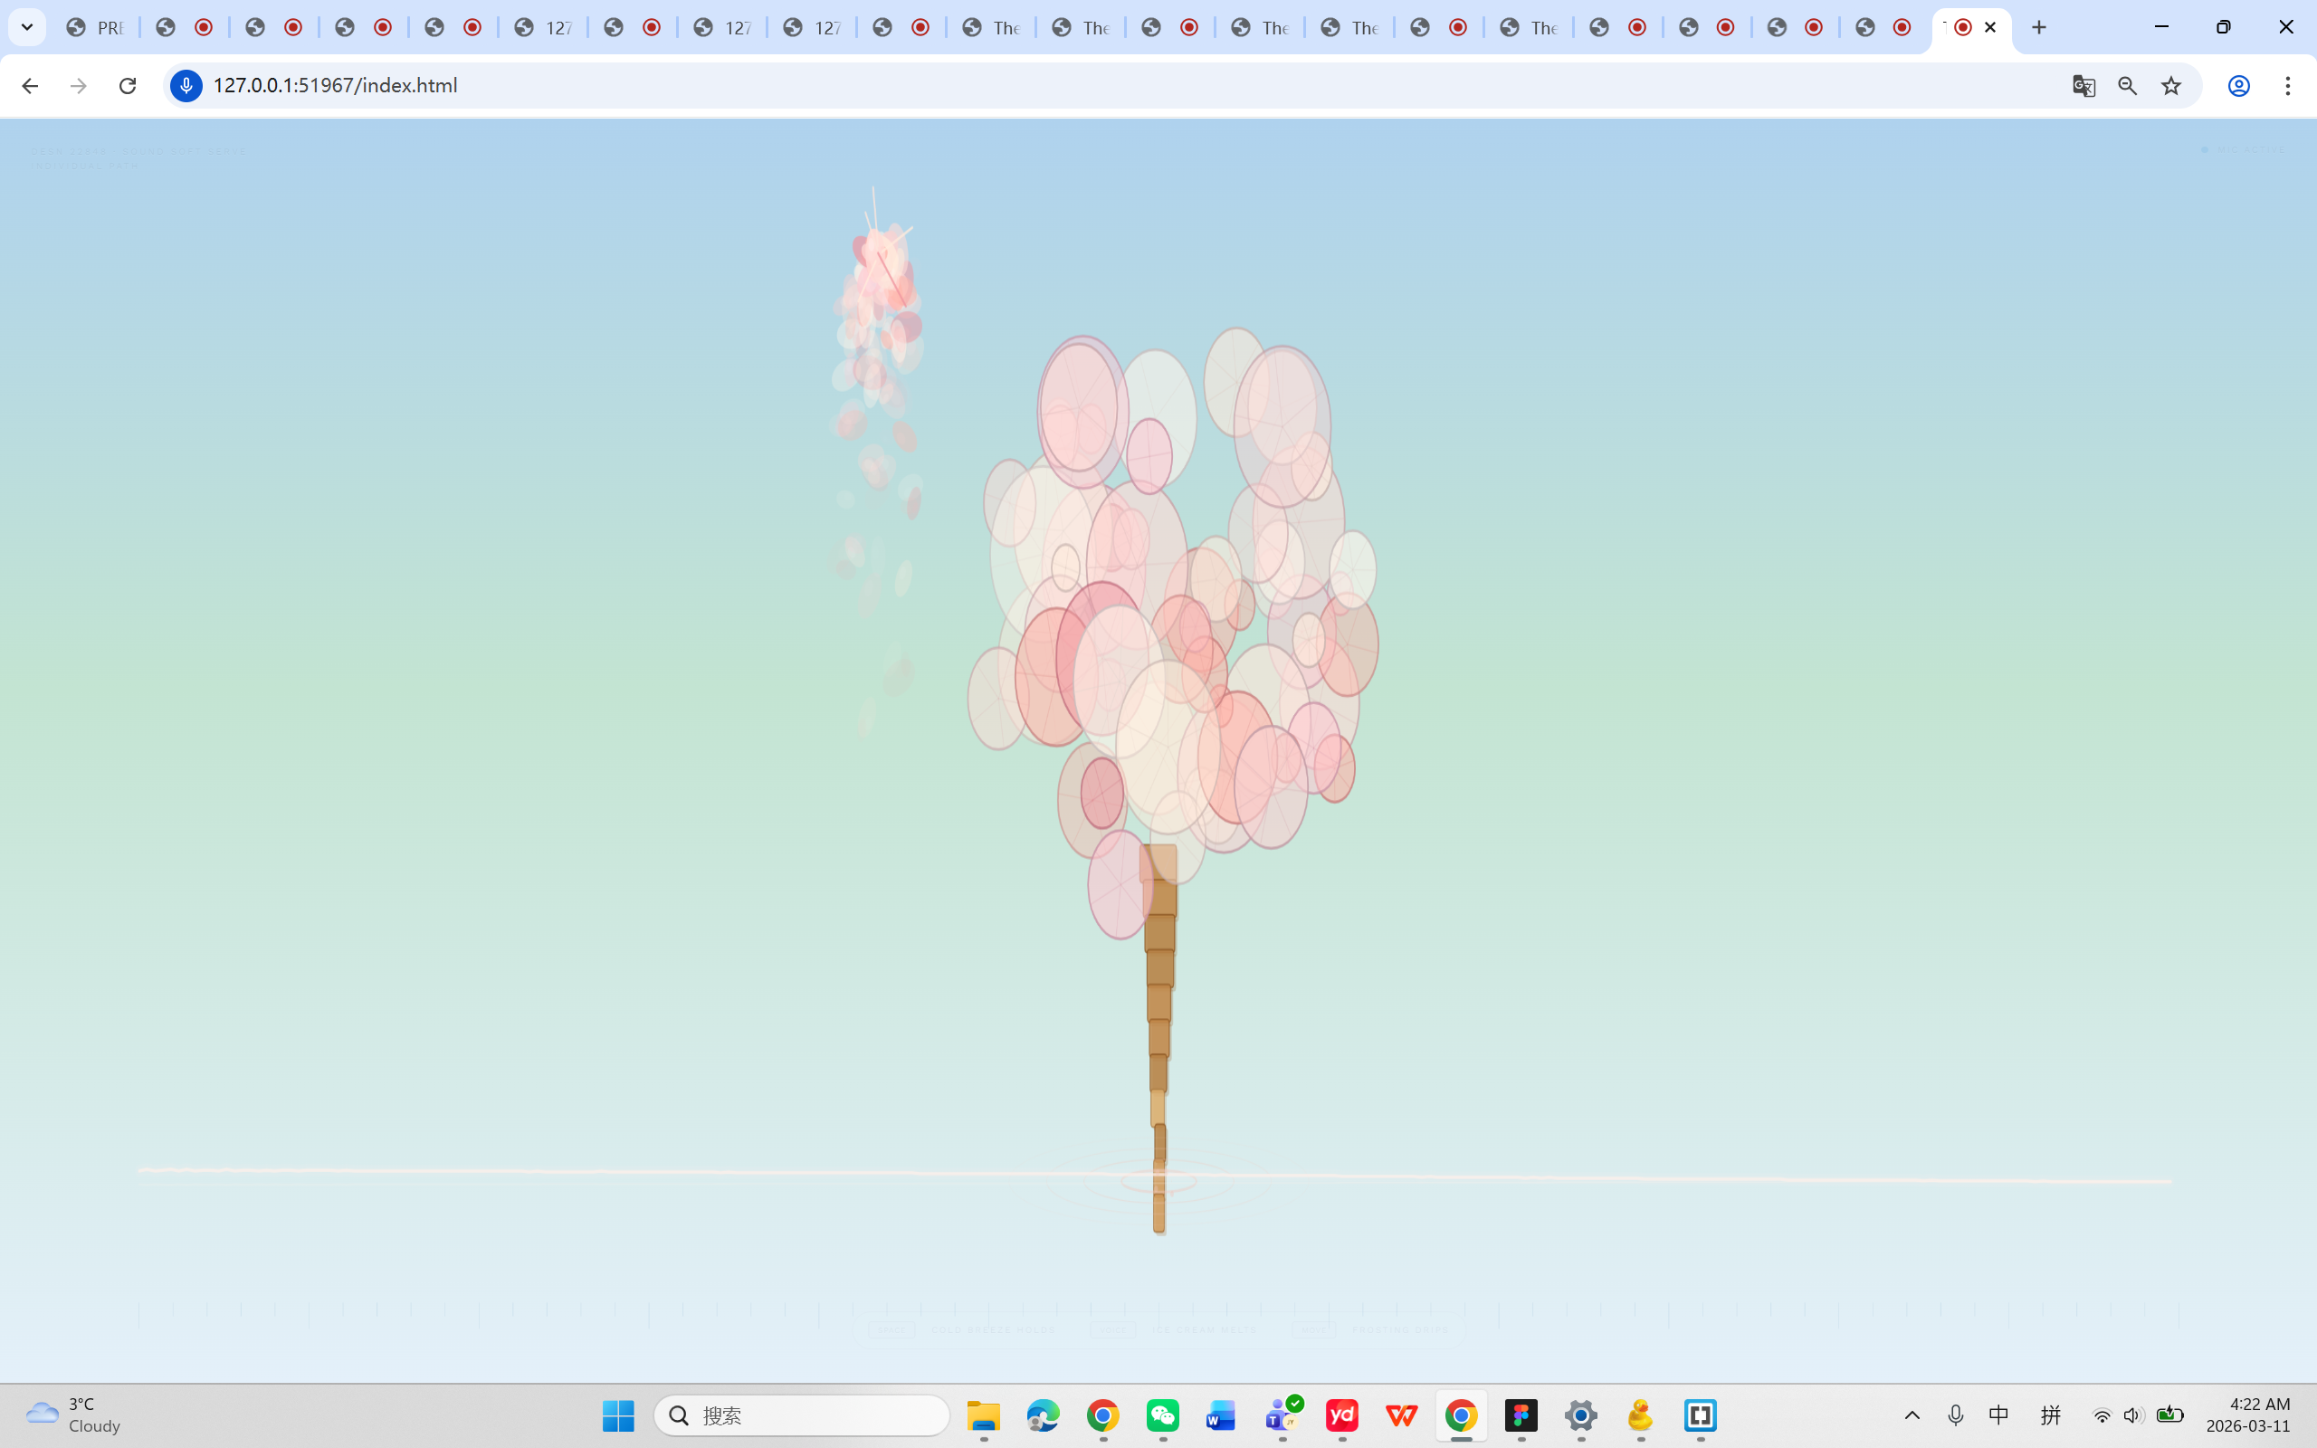Navigate back with the back arrow
Image resolution: width=2317 pixels, height=1448 pixels.
tap(30, 85)
